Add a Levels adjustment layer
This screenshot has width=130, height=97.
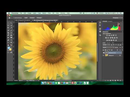pyautogui.click(x=109, y=35)
